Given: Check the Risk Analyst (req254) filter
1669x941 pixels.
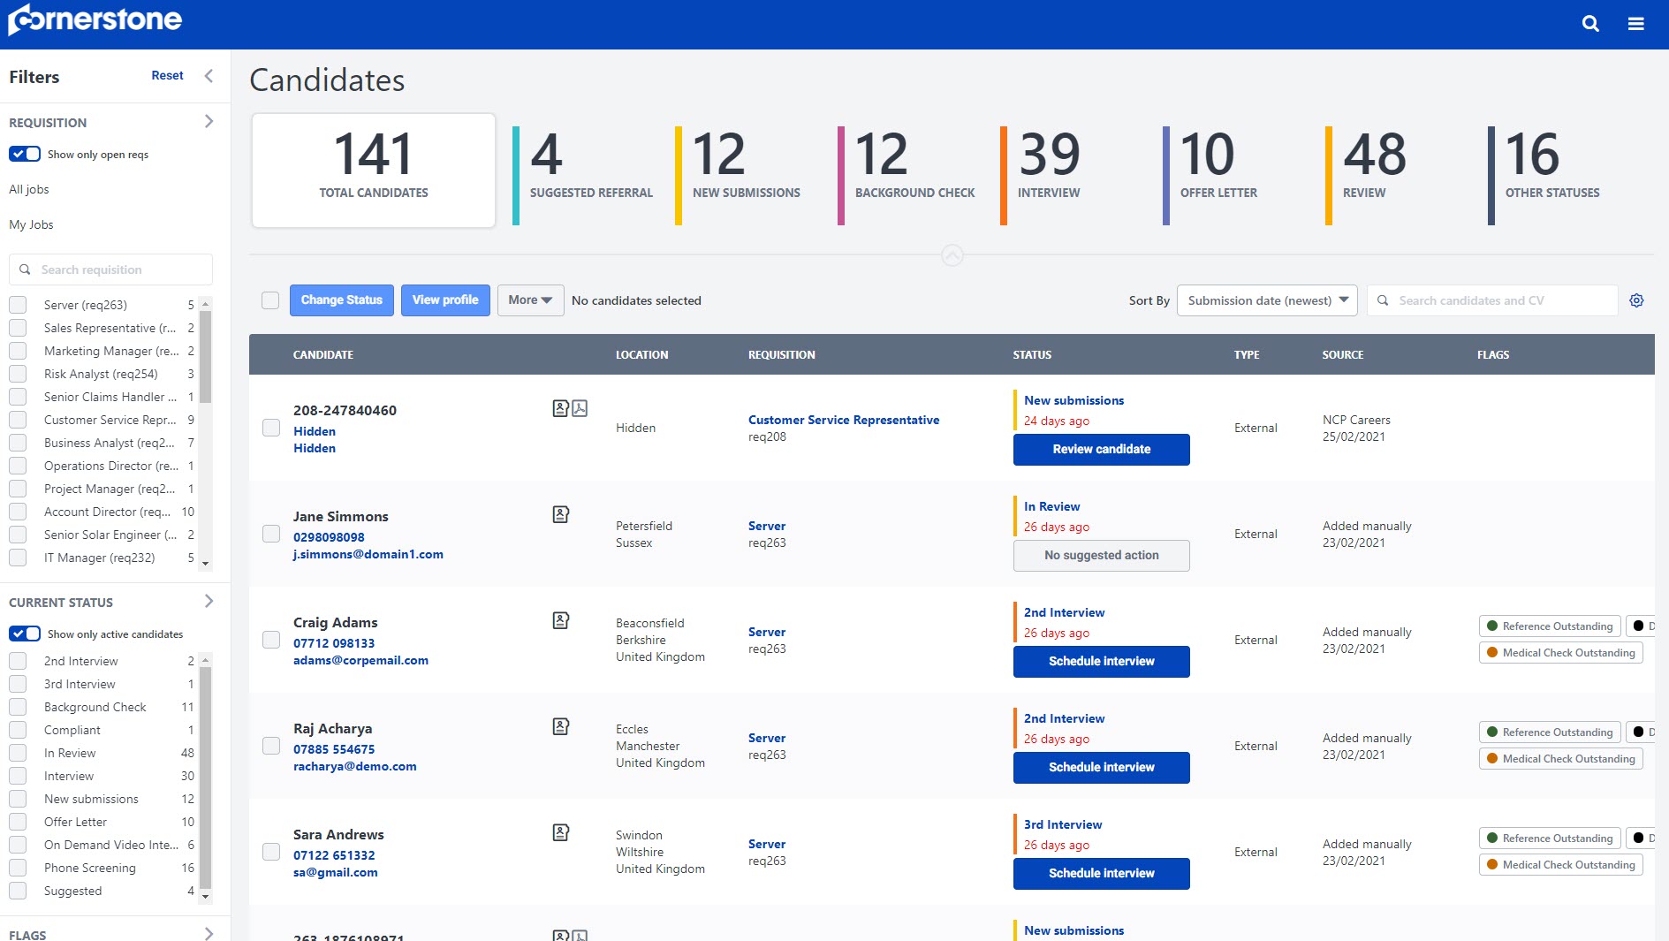Looking at the screenshot, I should pyautogui.click(x=18, y=374).
